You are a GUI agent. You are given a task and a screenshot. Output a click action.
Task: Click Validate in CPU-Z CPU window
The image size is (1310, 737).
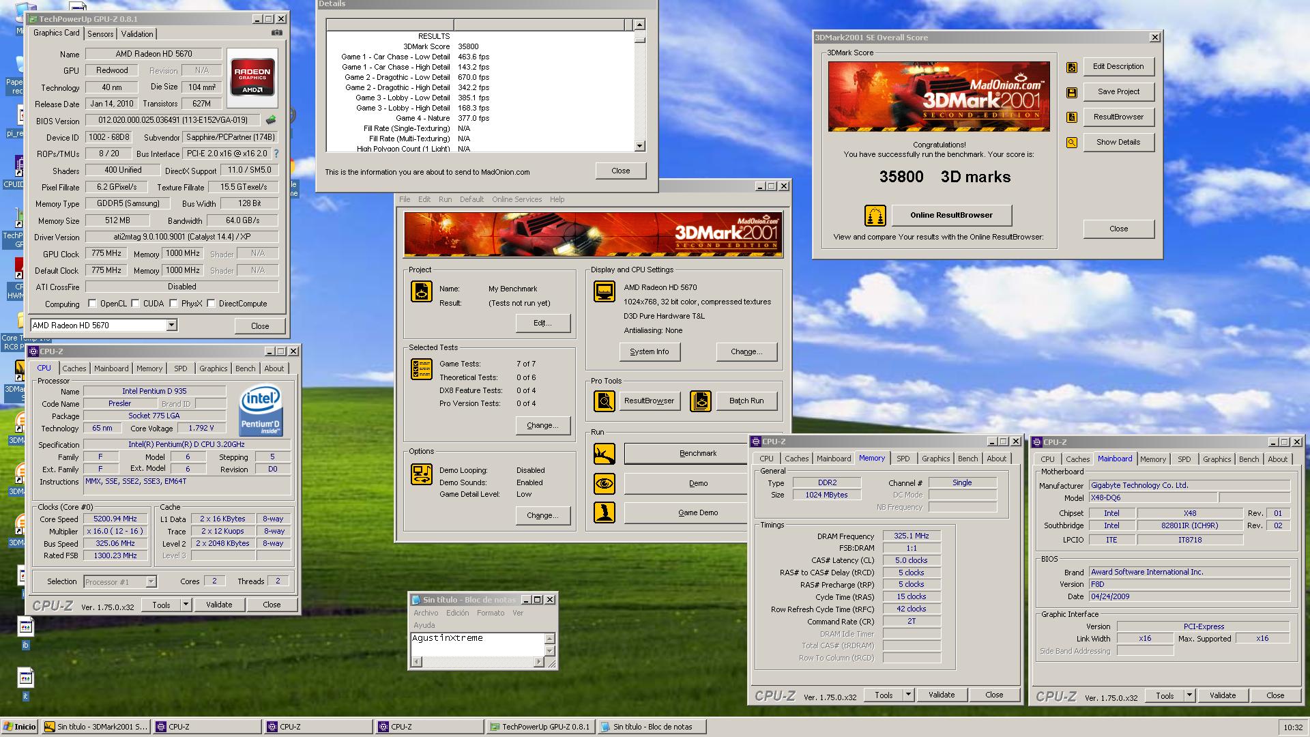(219, 605)
